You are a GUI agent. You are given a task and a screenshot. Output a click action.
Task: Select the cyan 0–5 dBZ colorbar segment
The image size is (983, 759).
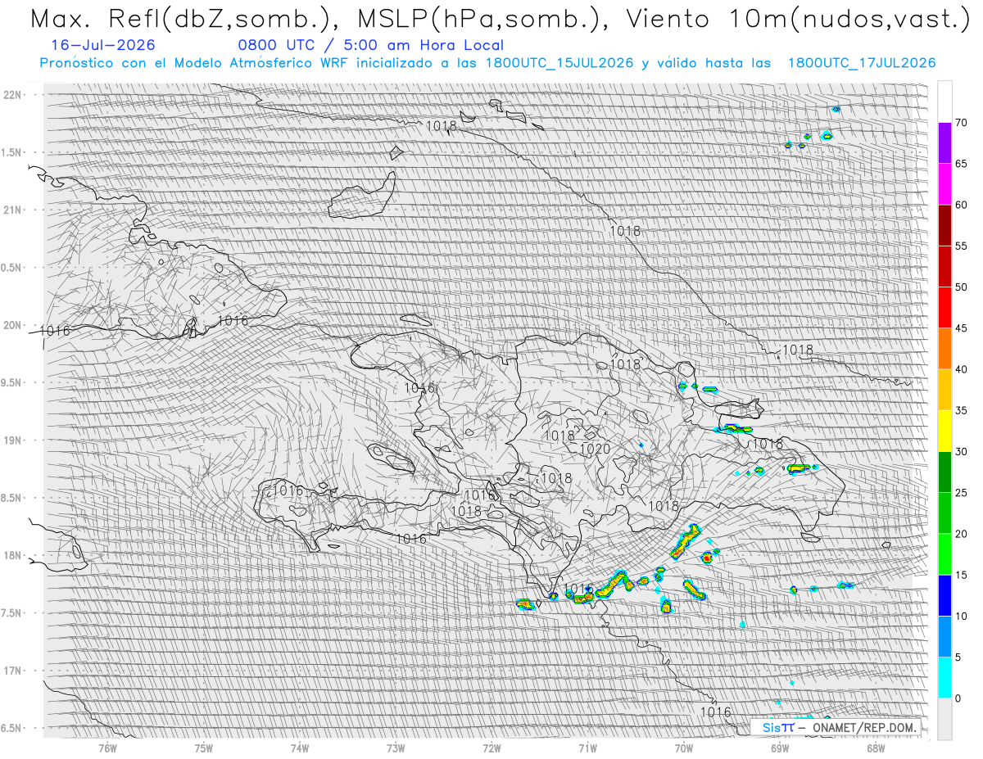tap(944, 677)
